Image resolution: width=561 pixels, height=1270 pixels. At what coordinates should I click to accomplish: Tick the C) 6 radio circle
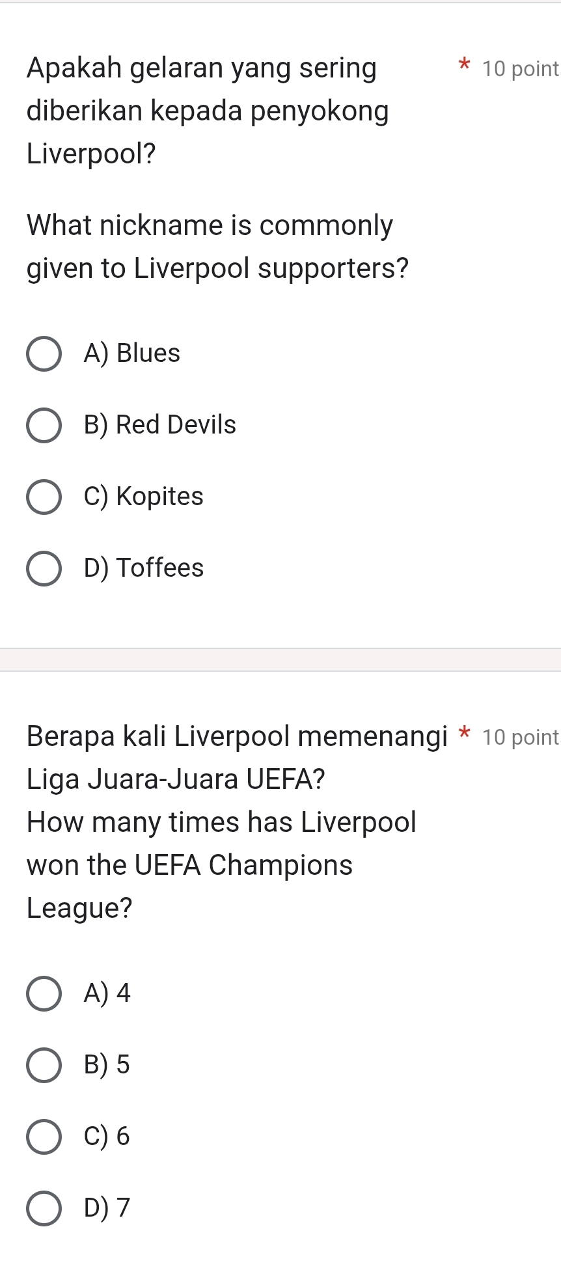coord(44,1137)
